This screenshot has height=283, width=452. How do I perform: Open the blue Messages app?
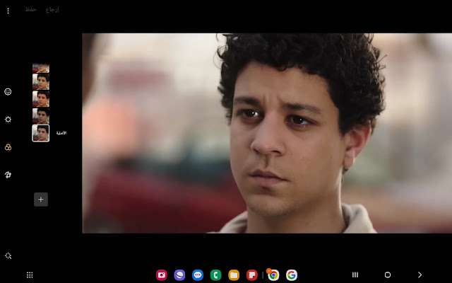click(x=198, y=275)
